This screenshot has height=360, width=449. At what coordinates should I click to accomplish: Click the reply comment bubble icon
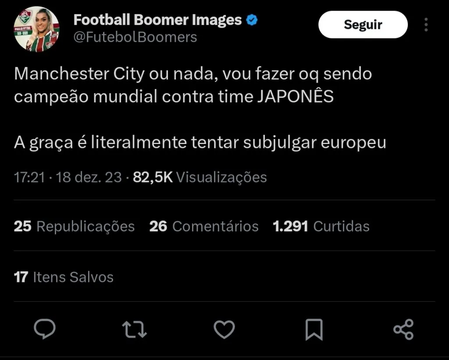44,329
